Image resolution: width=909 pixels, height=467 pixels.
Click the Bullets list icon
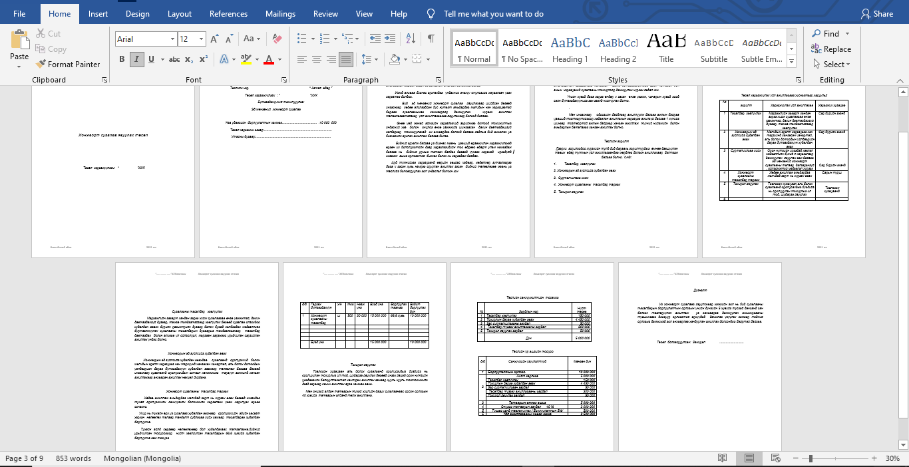[x=301, y=39]
